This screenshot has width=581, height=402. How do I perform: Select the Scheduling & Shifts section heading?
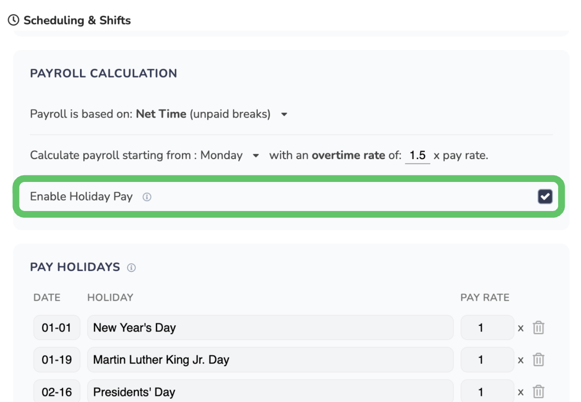coord(77,20)
